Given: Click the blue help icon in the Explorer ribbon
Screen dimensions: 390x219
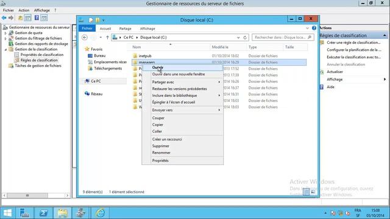Looking at the screenshot, I should click(314, 28).
